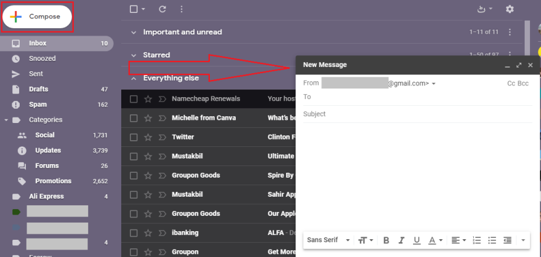Star the Namecheap Renewals email
This screenshot has height=257, width=541.
pos(148,99)
